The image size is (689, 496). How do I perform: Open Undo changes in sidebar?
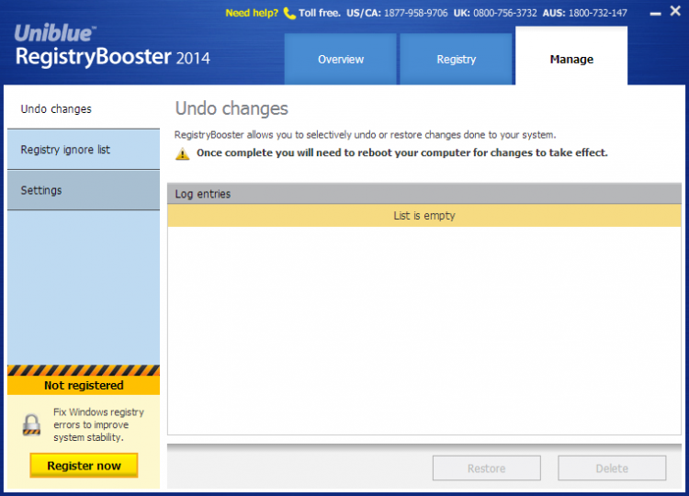pos(84,109)
